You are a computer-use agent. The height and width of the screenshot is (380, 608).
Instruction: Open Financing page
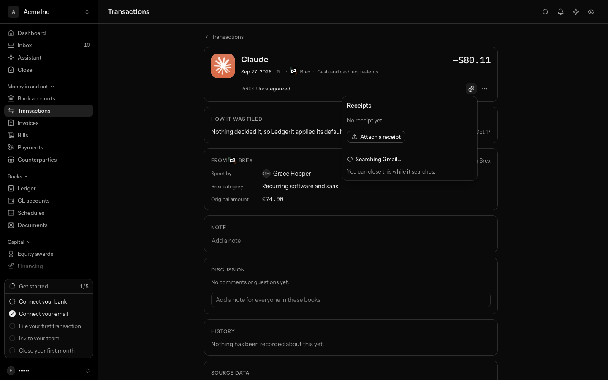point(49,266)
